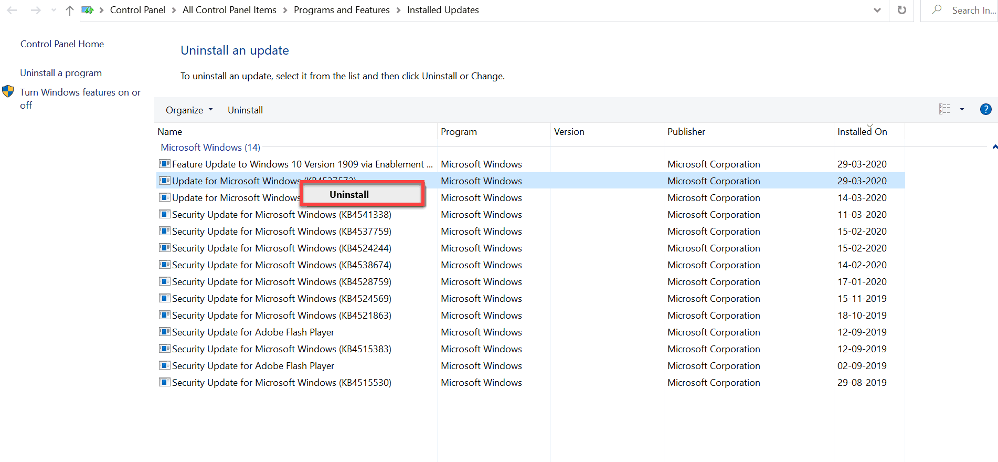This screenshot has width=998, height=462.
Task: Select Security Update KB4515383
Action: (282, 349)
